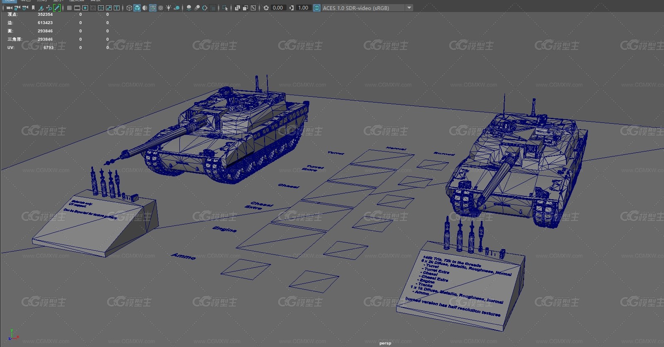Screen dimensions: 664x347
Task: Open Camera Attributes from the toolbar
Action: coord(25,8)
